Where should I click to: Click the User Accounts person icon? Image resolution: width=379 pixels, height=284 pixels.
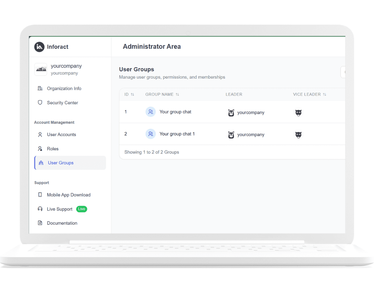[x=40, y=135]
